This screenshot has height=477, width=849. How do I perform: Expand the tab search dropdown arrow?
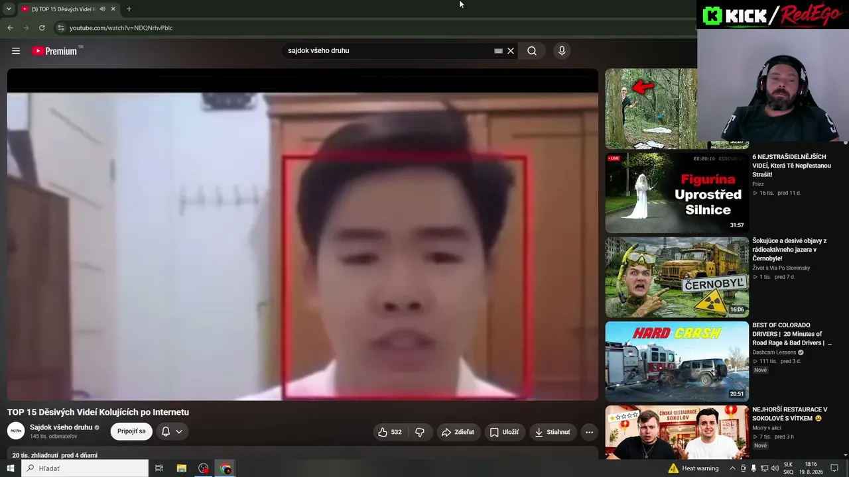coord(9,9)
